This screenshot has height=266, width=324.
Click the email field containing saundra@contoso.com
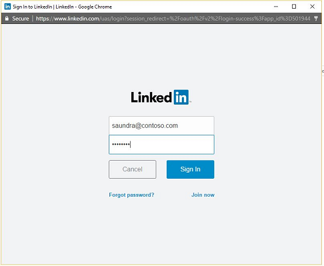[161, 125]
